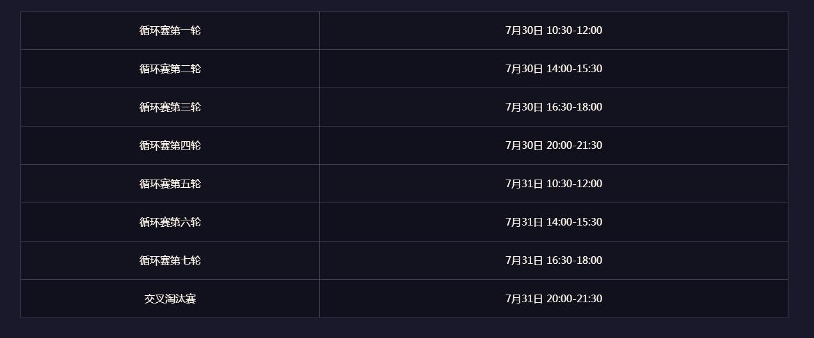Viewport: 814px width, 338px height.
Task: Click the 循环赛第三轮 cell
Action: 170,107
